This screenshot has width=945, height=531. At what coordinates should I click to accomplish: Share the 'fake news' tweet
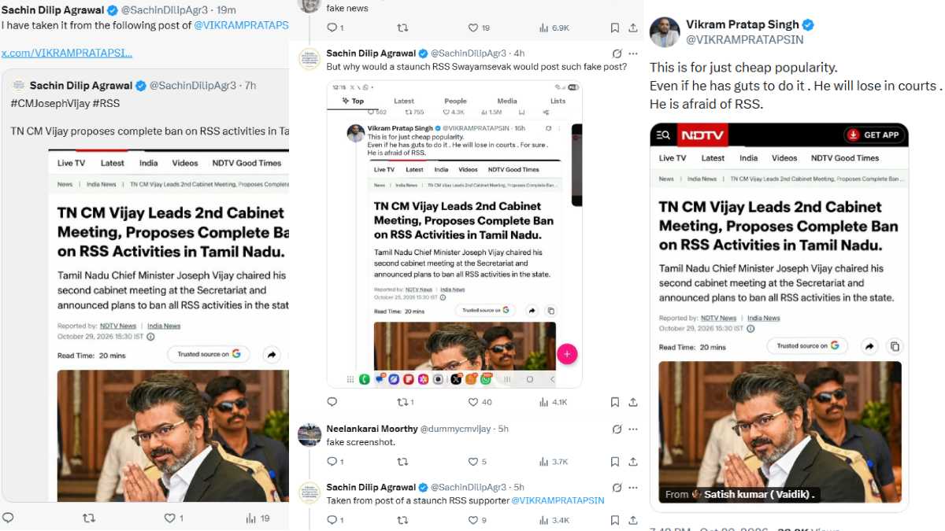pyautogui.click(x=633, y=28)
